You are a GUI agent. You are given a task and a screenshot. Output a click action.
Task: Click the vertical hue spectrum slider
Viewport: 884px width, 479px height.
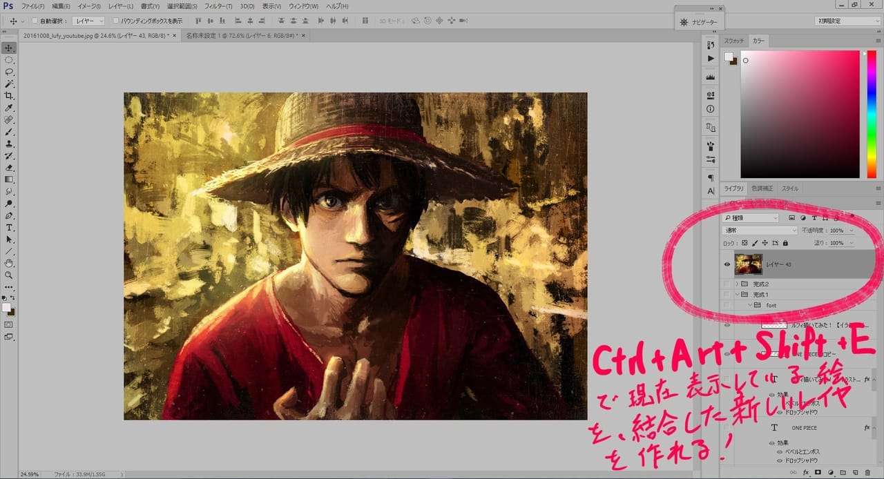pyautogui.click(x=872, y=114)
